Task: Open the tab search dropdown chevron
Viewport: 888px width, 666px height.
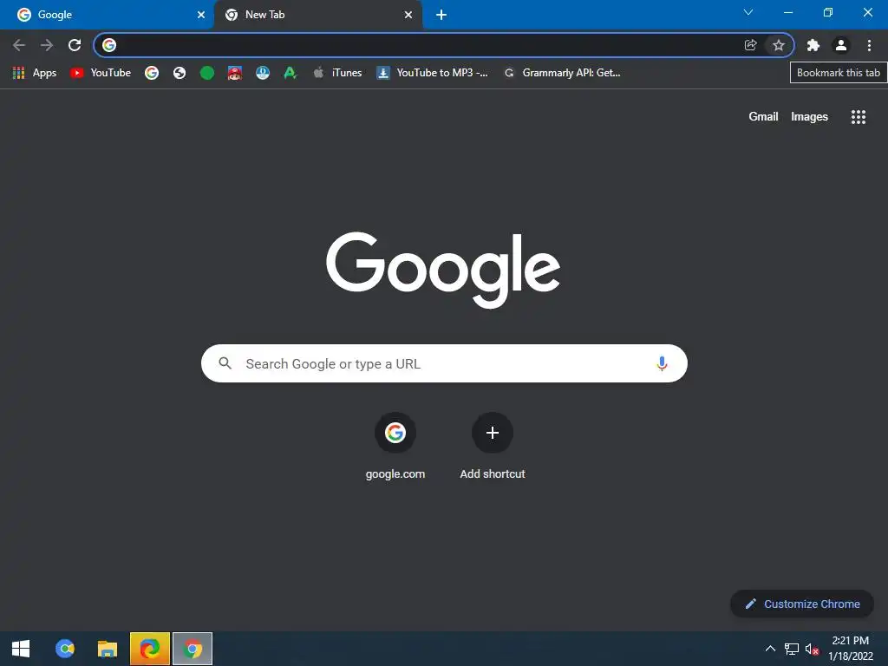Action: (748, 12)
